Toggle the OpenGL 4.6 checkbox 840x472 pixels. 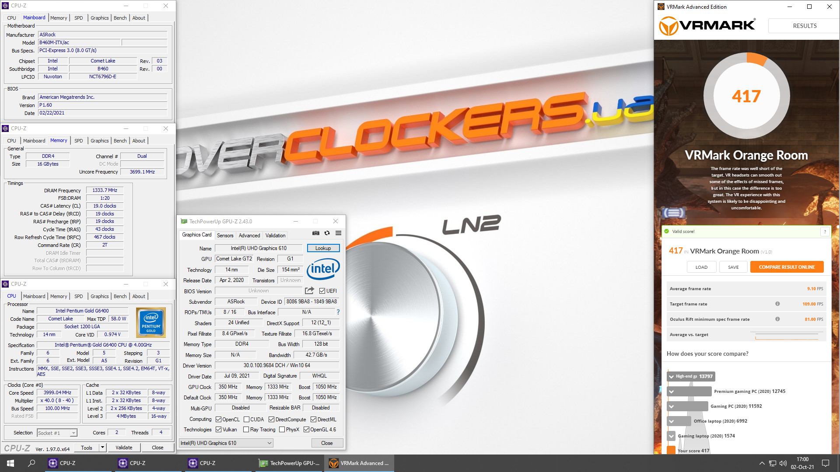[306, 429]
